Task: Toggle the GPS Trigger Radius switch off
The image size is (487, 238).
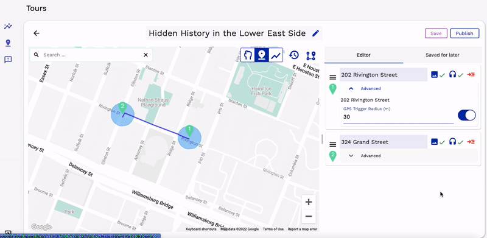Action: pyautogui.click(x=467, y=115)
